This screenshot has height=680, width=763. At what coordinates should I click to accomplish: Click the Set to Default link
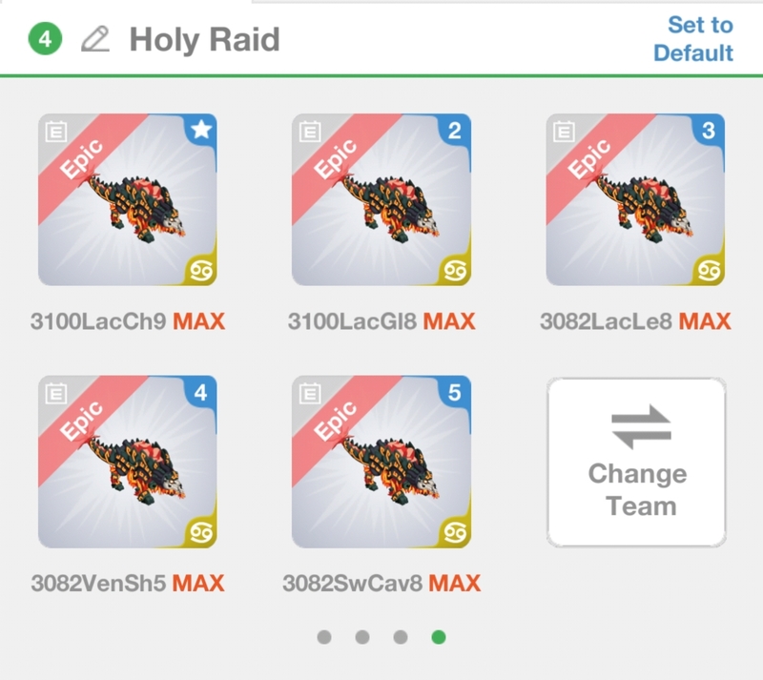[x=693, y=39]
